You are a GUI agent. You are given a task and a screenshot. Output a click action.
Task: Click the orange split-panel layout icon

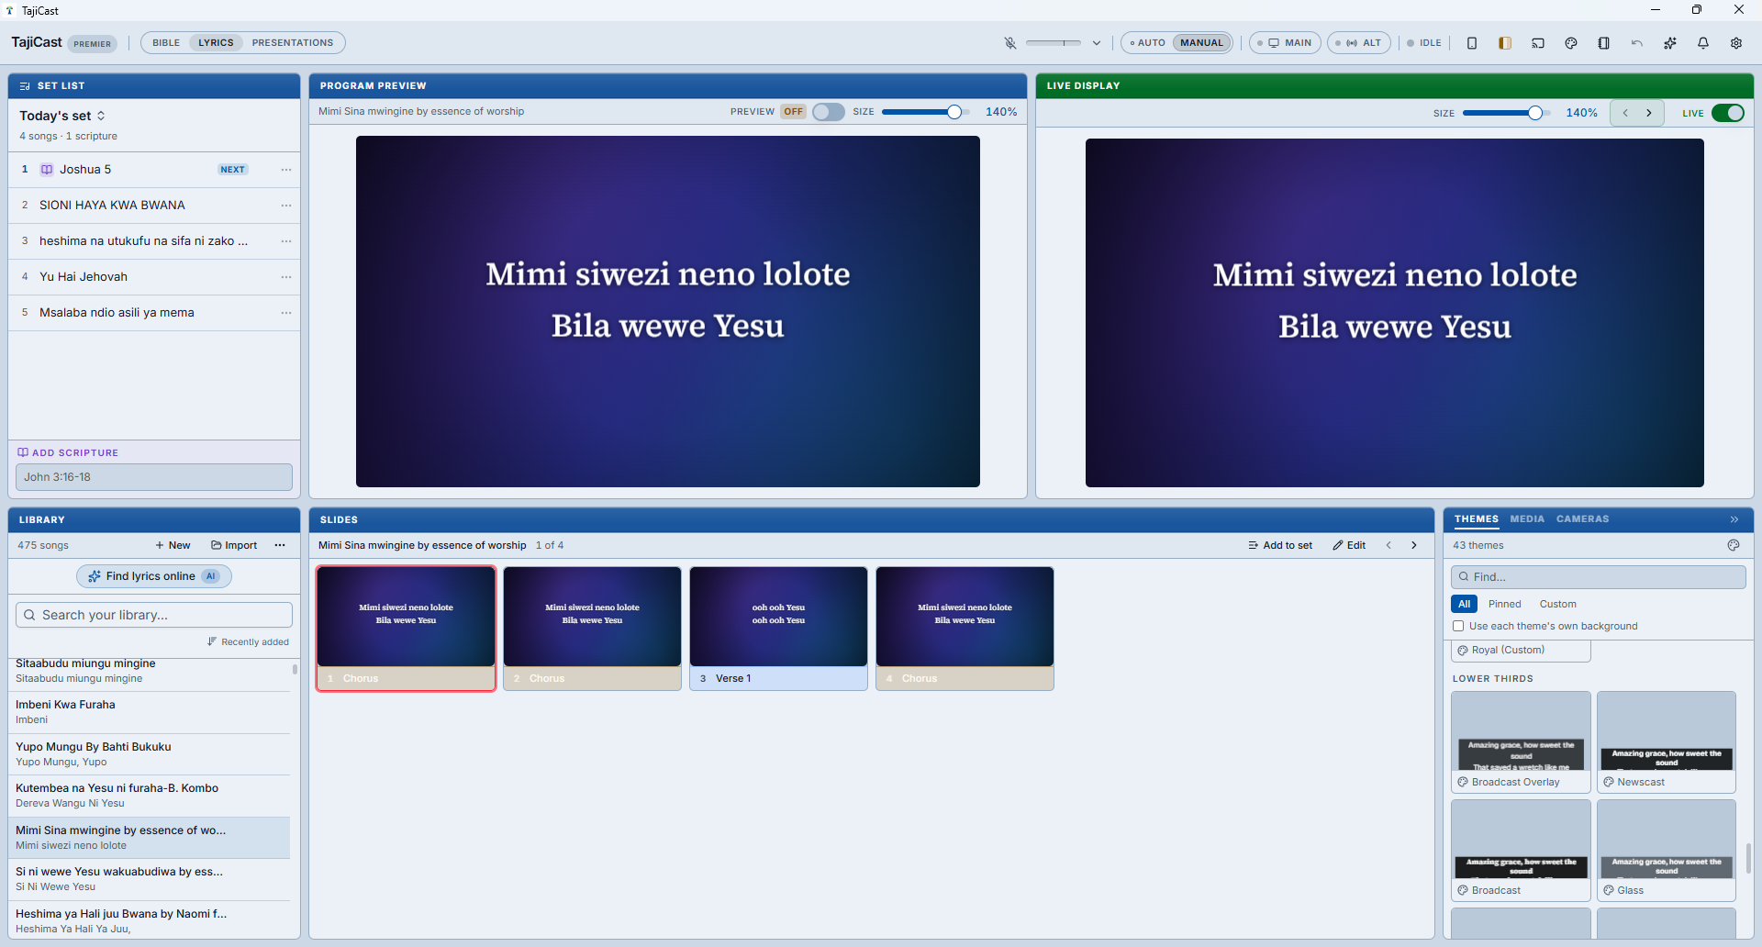point(1505,43)
